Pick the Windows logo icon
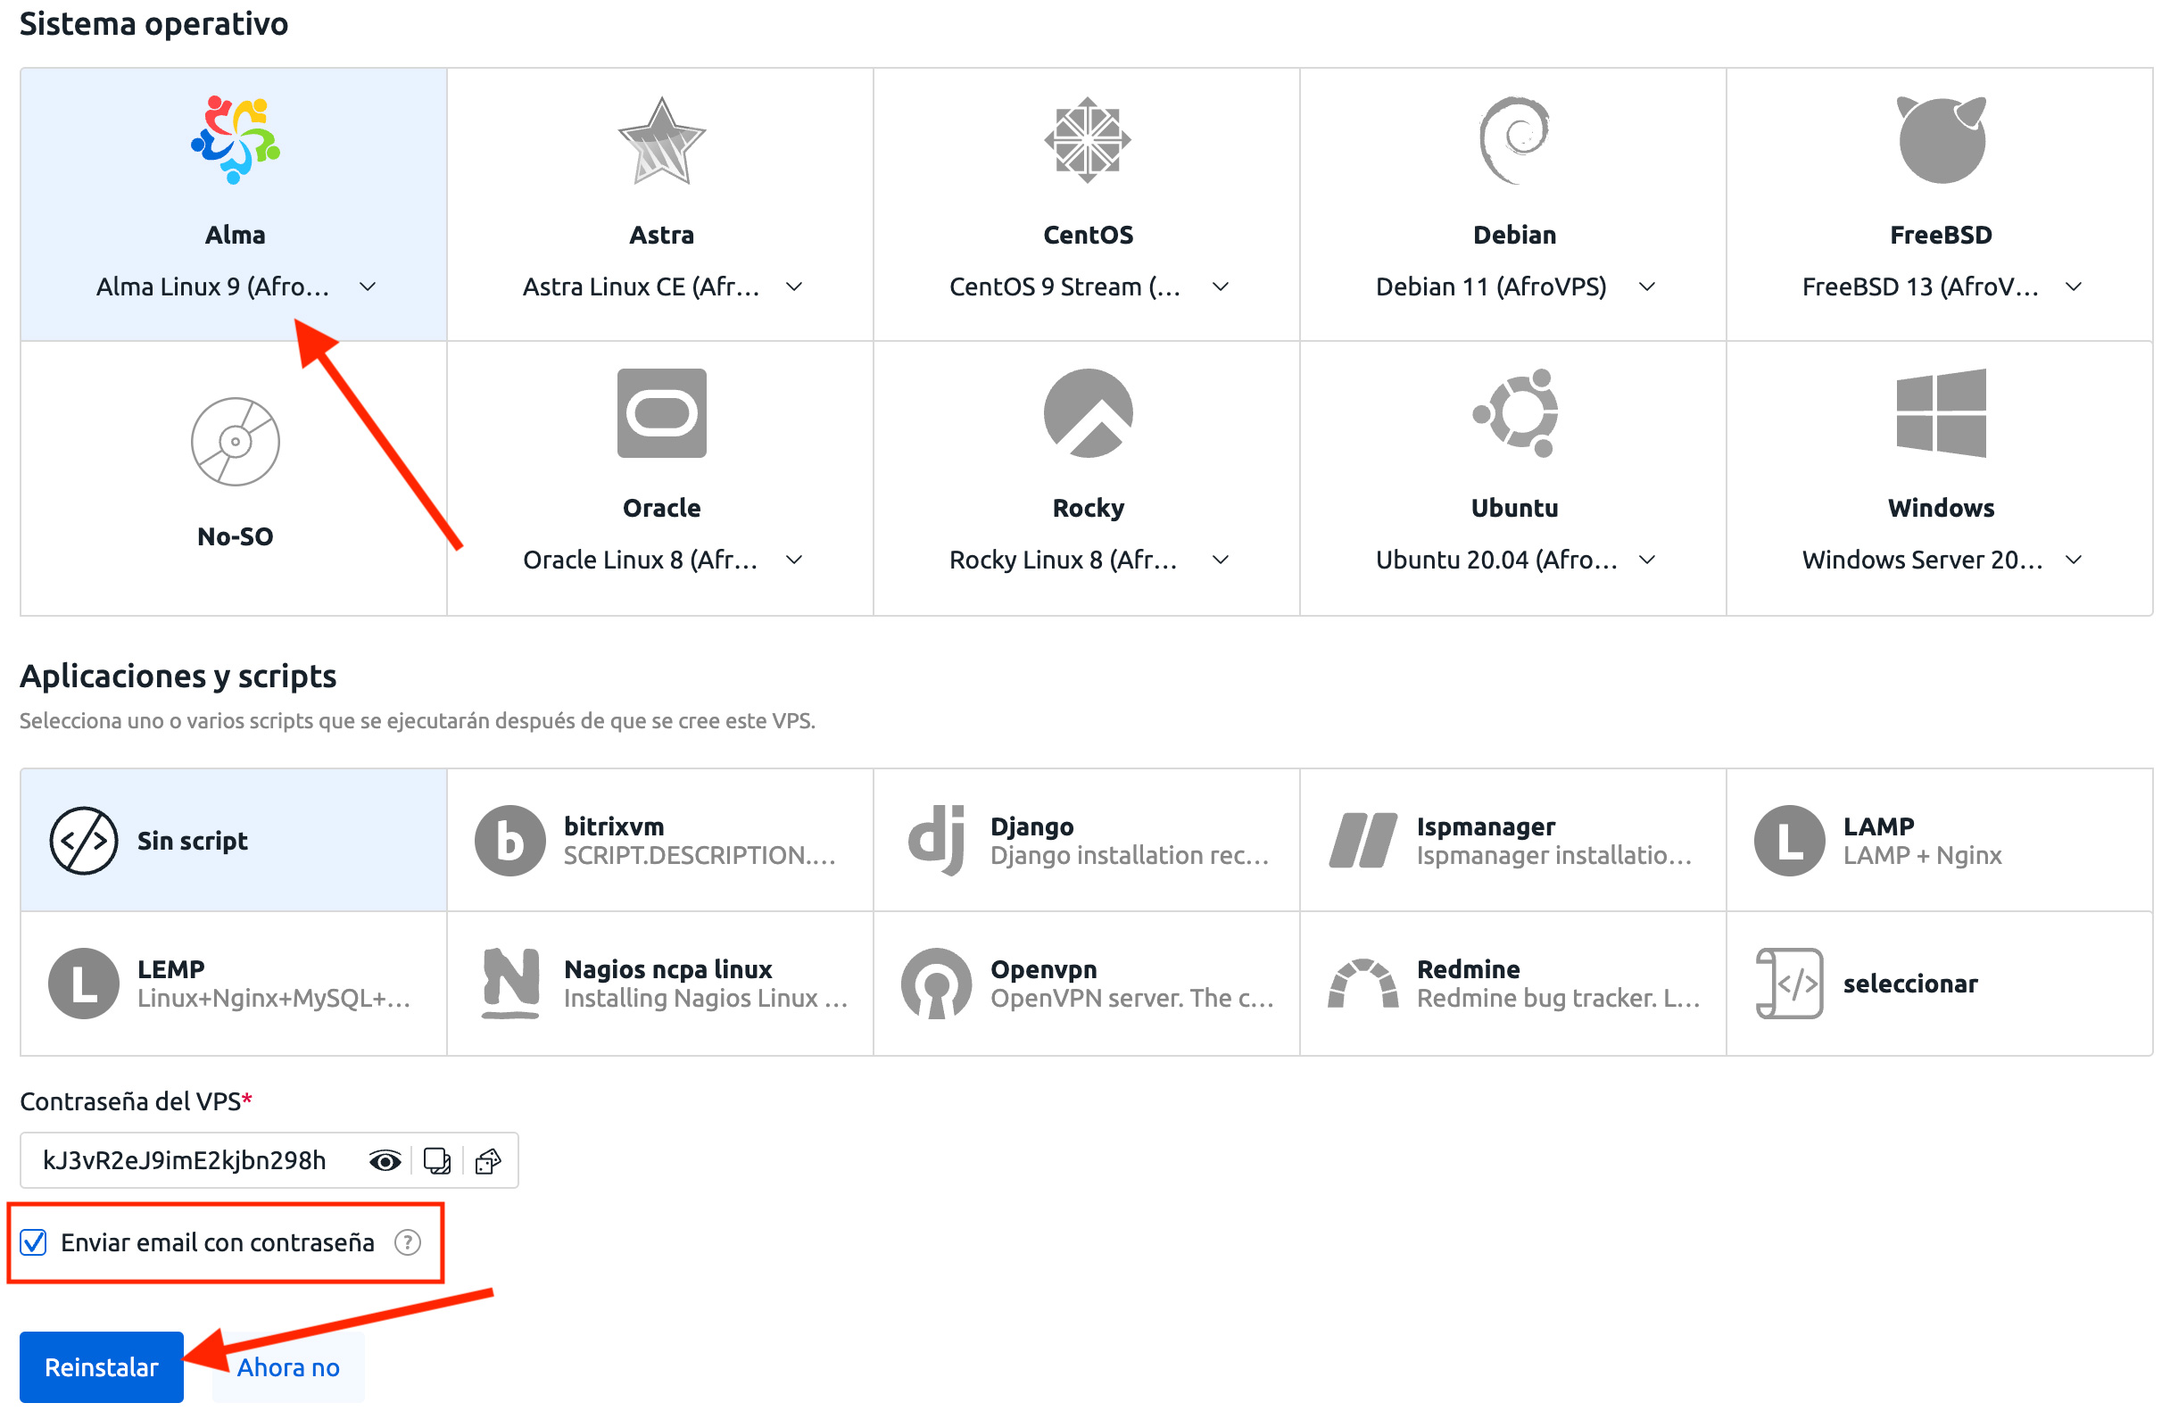The width and height of the screenshot is (2170, 1428). (x=1942, y=413)
